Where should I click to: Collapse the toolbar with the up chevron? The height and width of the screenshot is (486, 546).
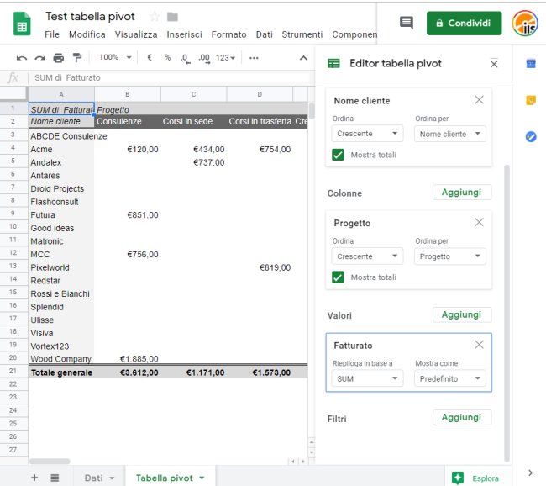tap(303, 58)
